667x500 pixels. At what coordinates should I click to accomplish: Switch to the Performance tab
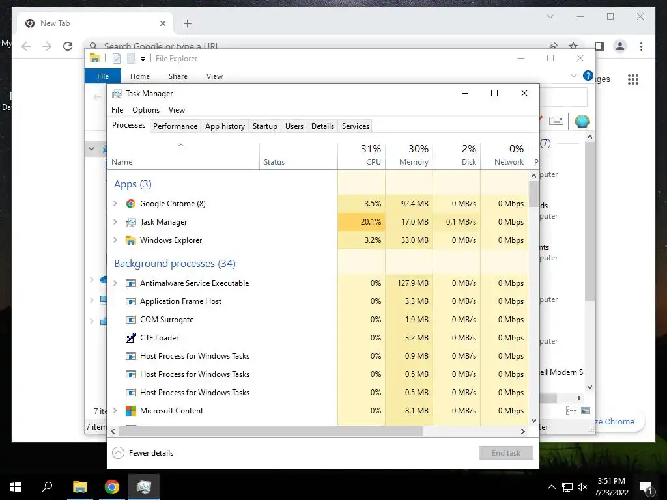click(x=175, y=126)
